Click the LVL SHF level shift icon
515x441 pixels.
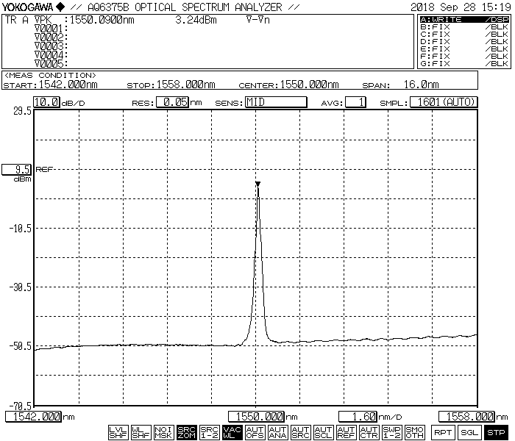pyautogui.click(x=118, y=432)
